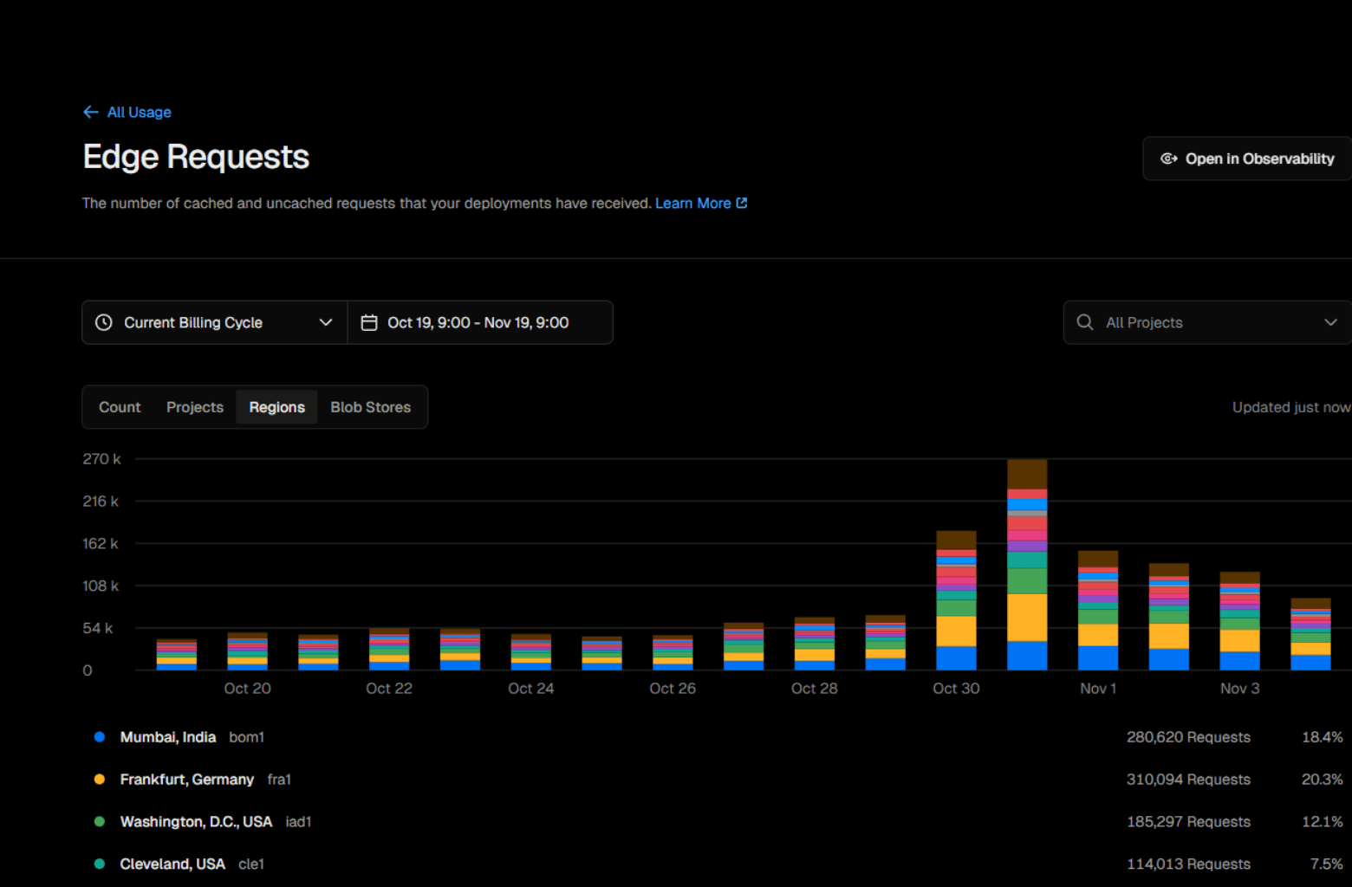Switch to the Count tab
The image size is (1352, 887).
(120, 407)
